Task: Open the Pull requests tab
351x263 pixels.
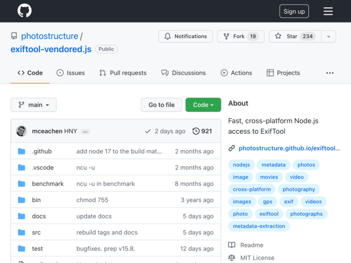Action: (x=123, y=73)
